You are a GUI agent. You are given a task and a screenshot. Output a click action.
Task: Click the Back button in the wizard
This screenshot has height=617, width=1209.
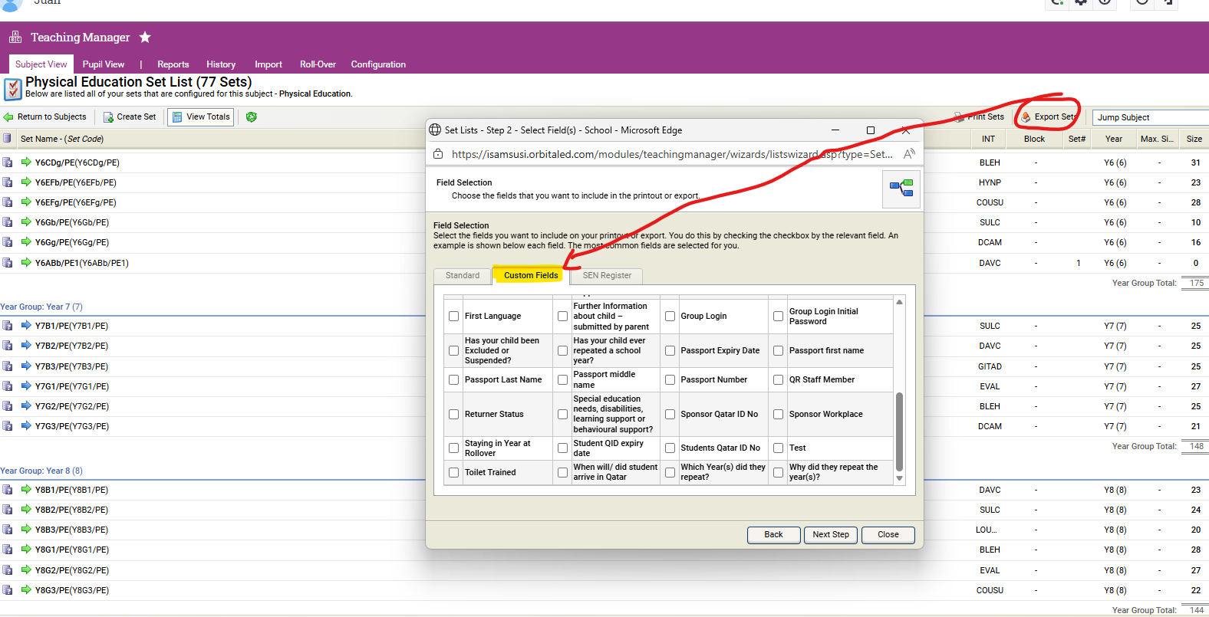[x=773, y=535]
